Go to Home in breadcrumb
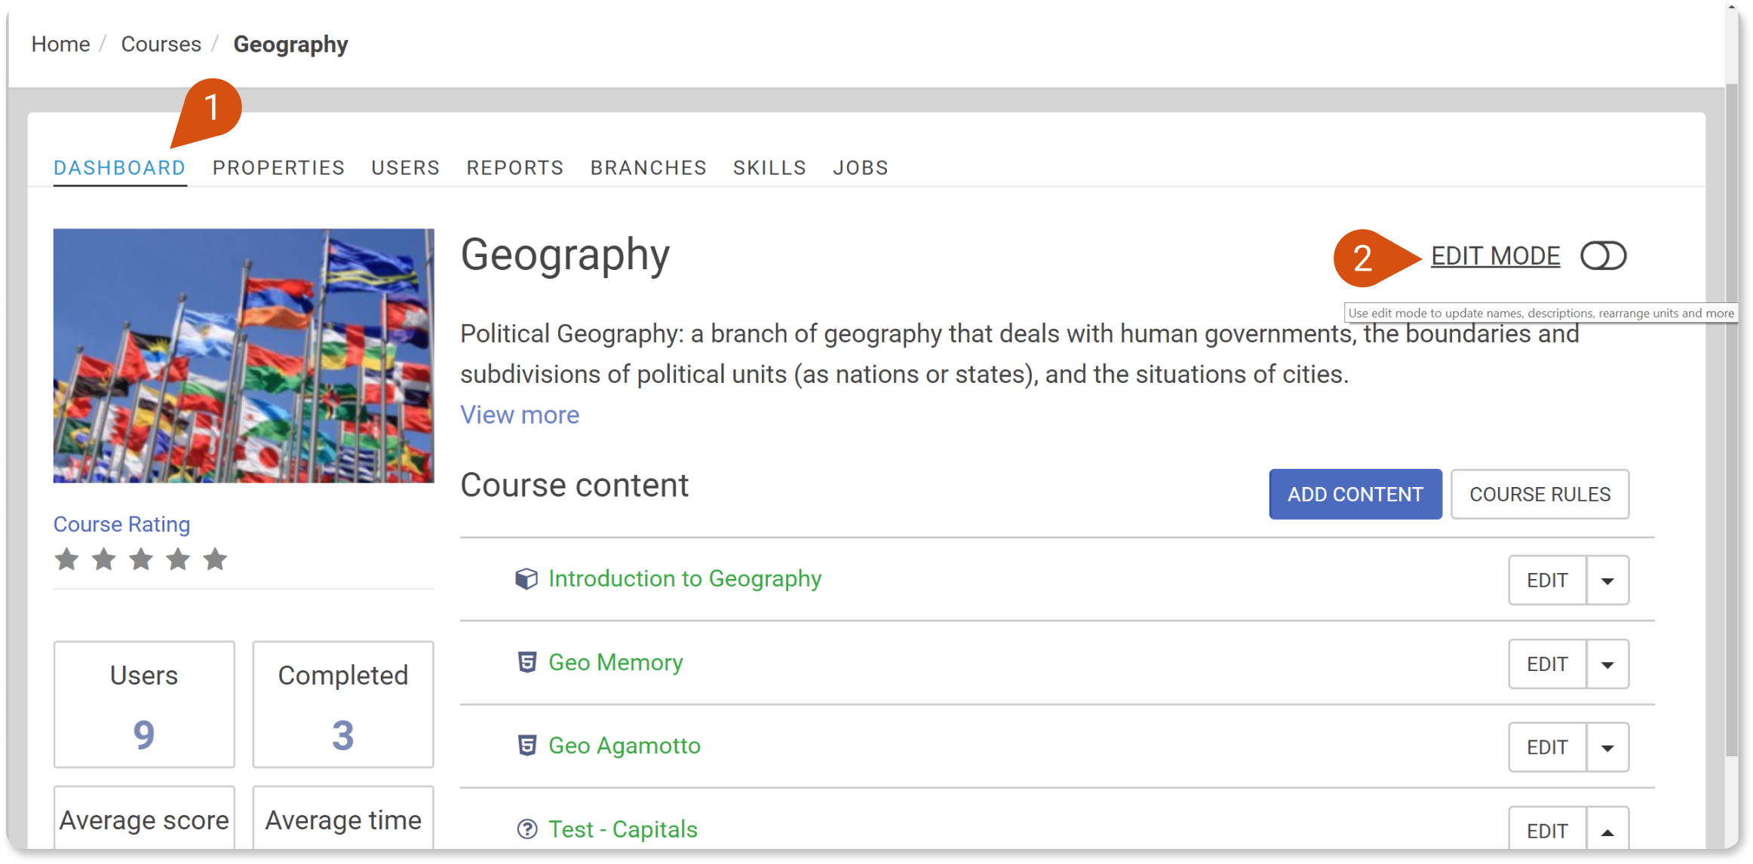1753x864 pixels. coord(60,44)
